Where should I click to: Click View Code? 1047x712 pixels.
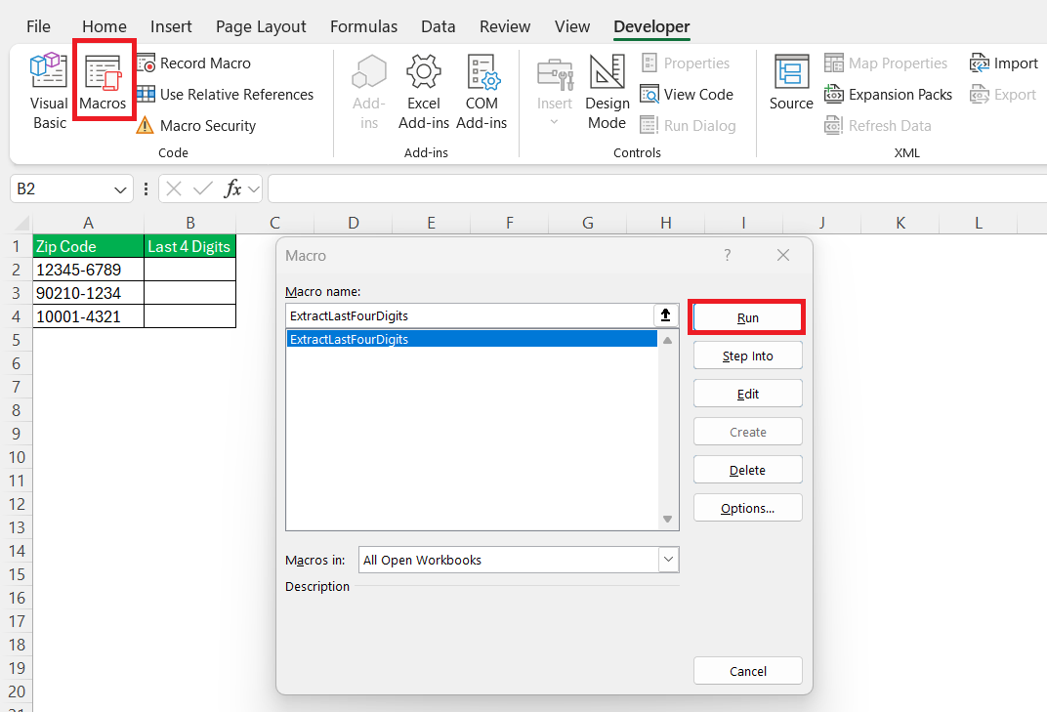(687, 95)
